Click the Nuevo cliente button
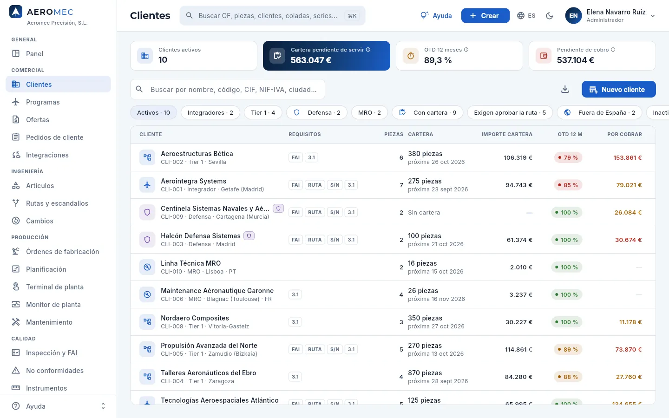Viewport: 669px width, 418px height. (x=618, y=90)
